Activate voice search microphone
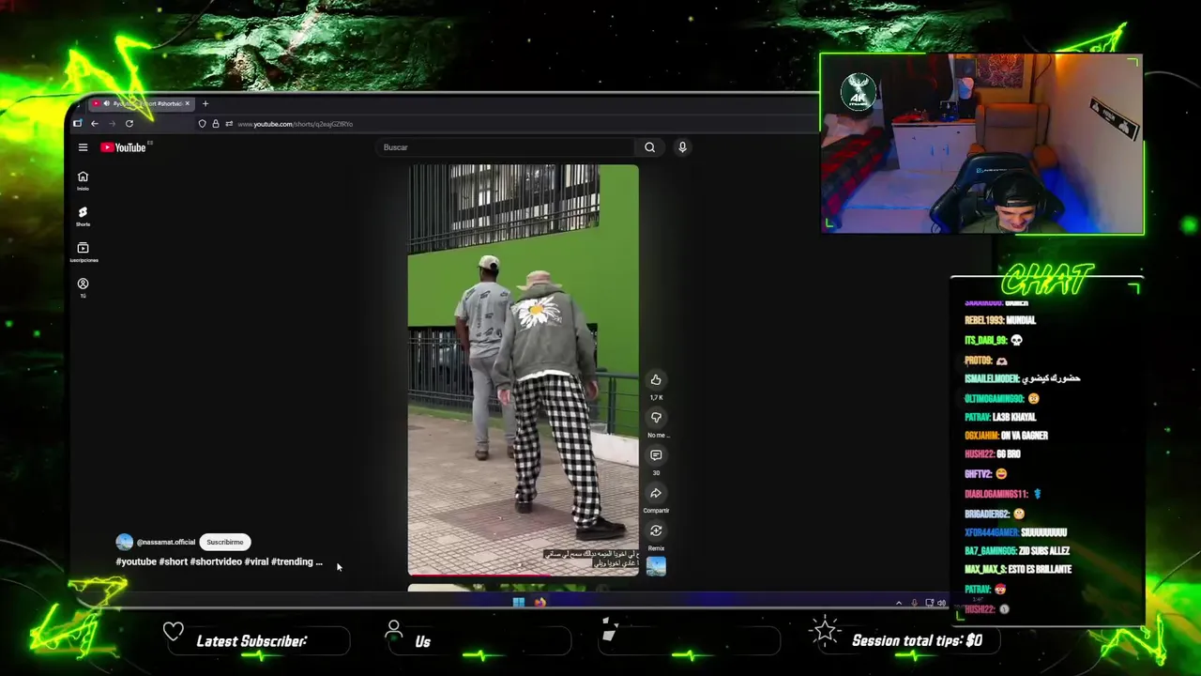Image resolution: width=1201 pixels, height=676 pixels. click(x=682, y=147)
